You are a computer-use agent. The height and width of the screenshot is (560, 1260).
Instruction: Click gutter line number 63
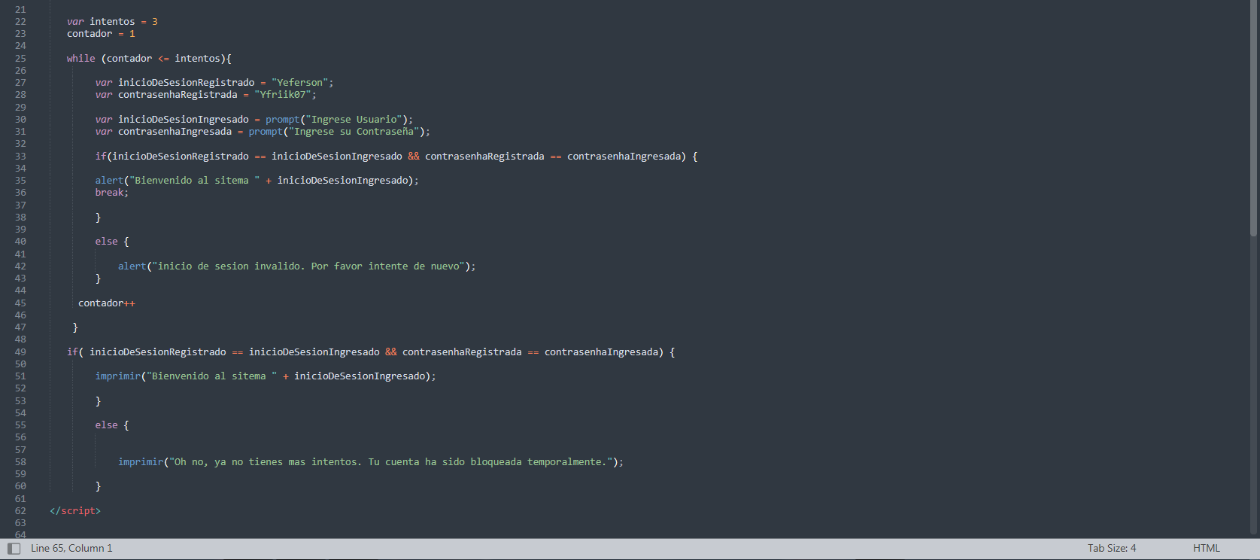click(x=20, y=523)
